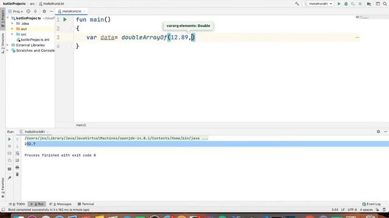The width and height of the screenshot is (389, 218).
Task: Toggle soft-wrap icon in Run console
Action: tap(18, 153)
